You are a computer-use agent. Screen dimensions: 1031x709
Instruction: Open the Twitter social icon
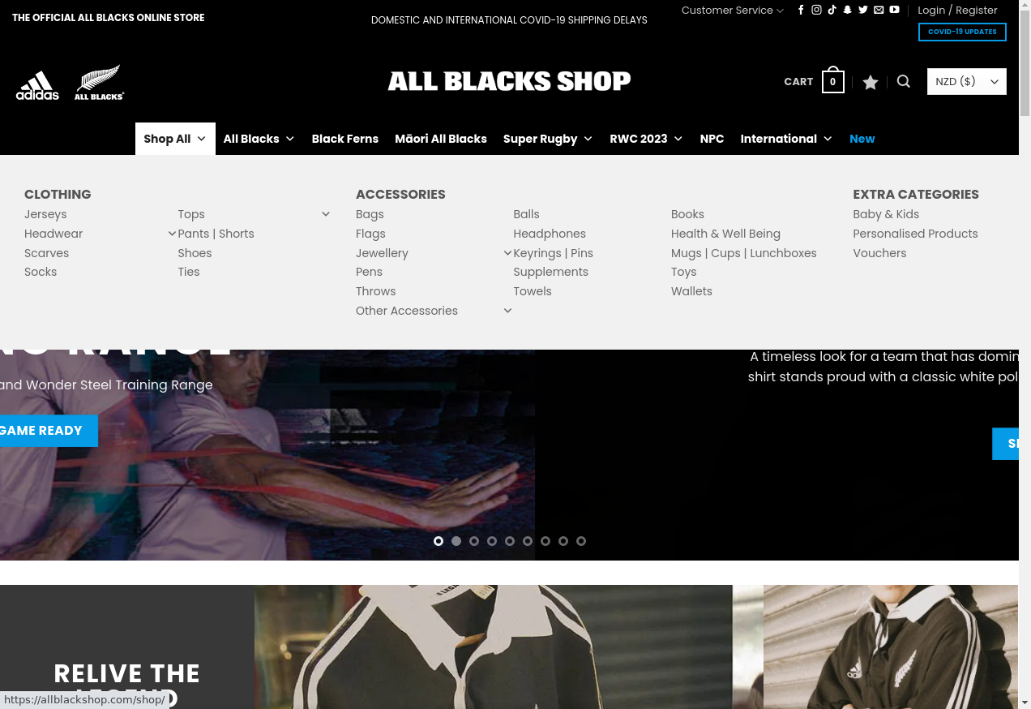point(862,10)
